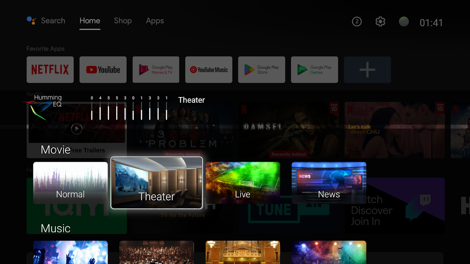Viewport: 470px width, 264px height.
Task: Switch to the Apps tab
Action: click(155, 21)
